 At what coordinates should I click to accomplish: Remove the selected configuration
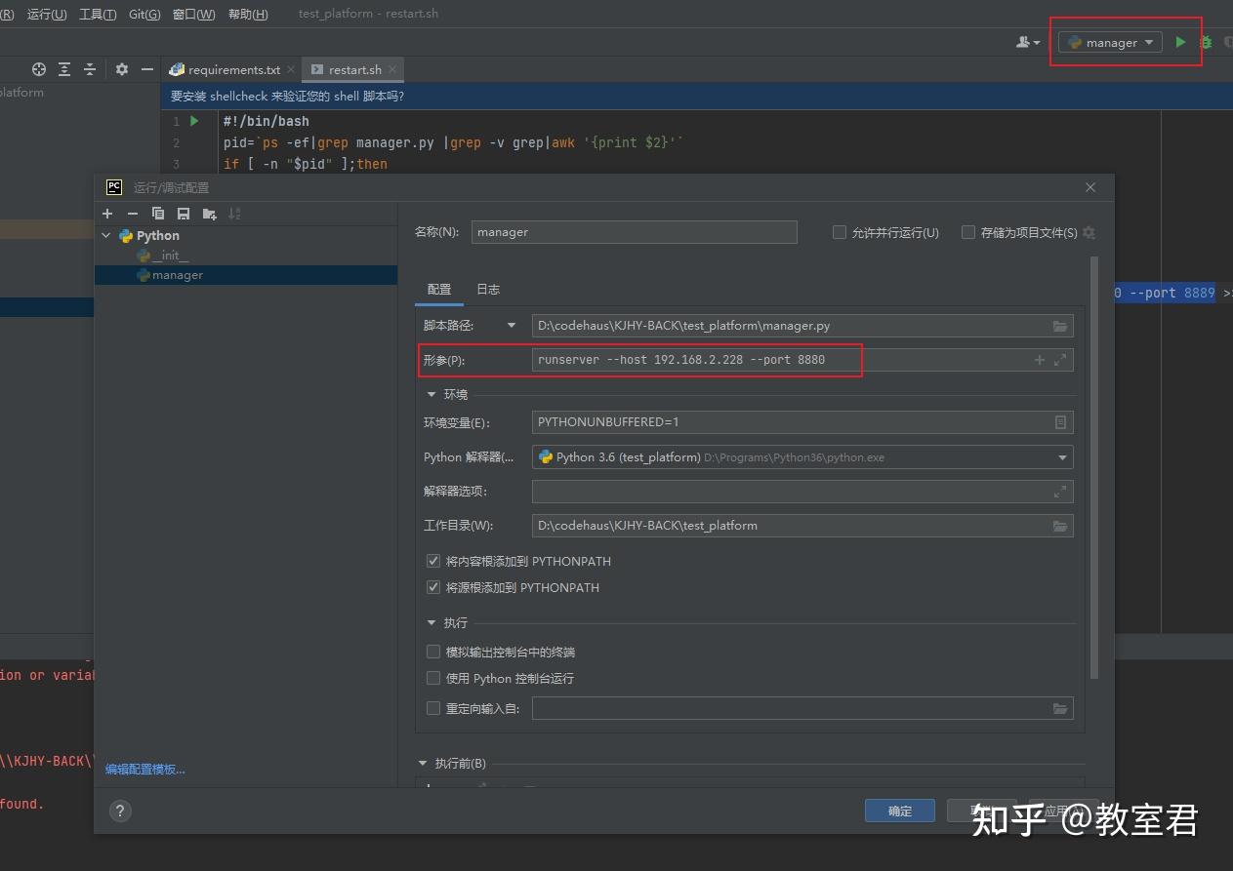click(132, 213)
